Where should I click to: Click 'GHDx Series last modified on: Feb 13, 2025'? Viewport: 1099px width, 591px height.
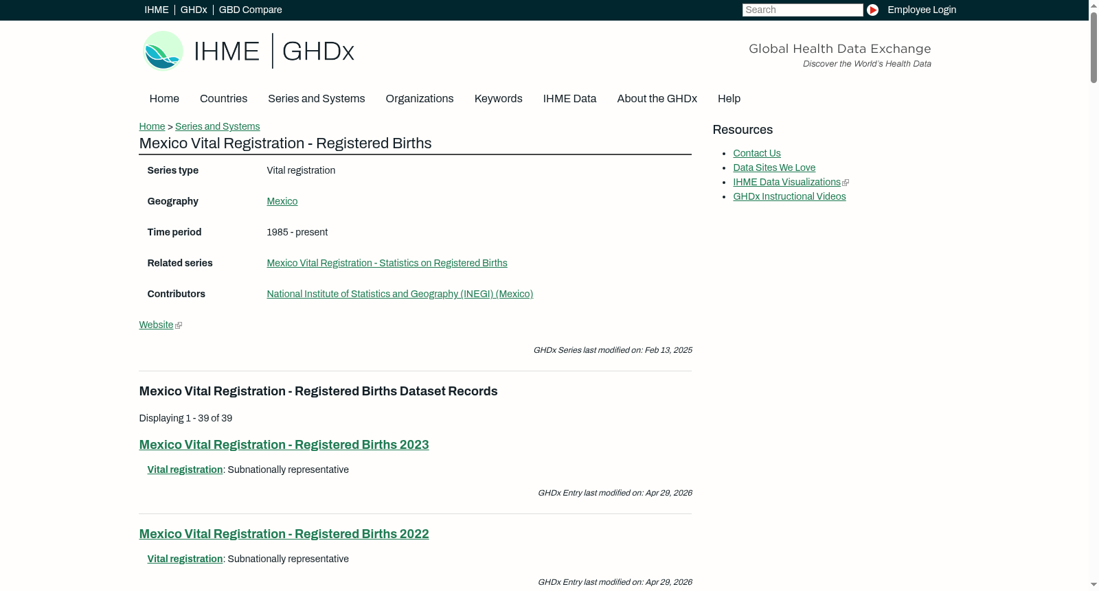pyautogui.click(x=613, y=350)
